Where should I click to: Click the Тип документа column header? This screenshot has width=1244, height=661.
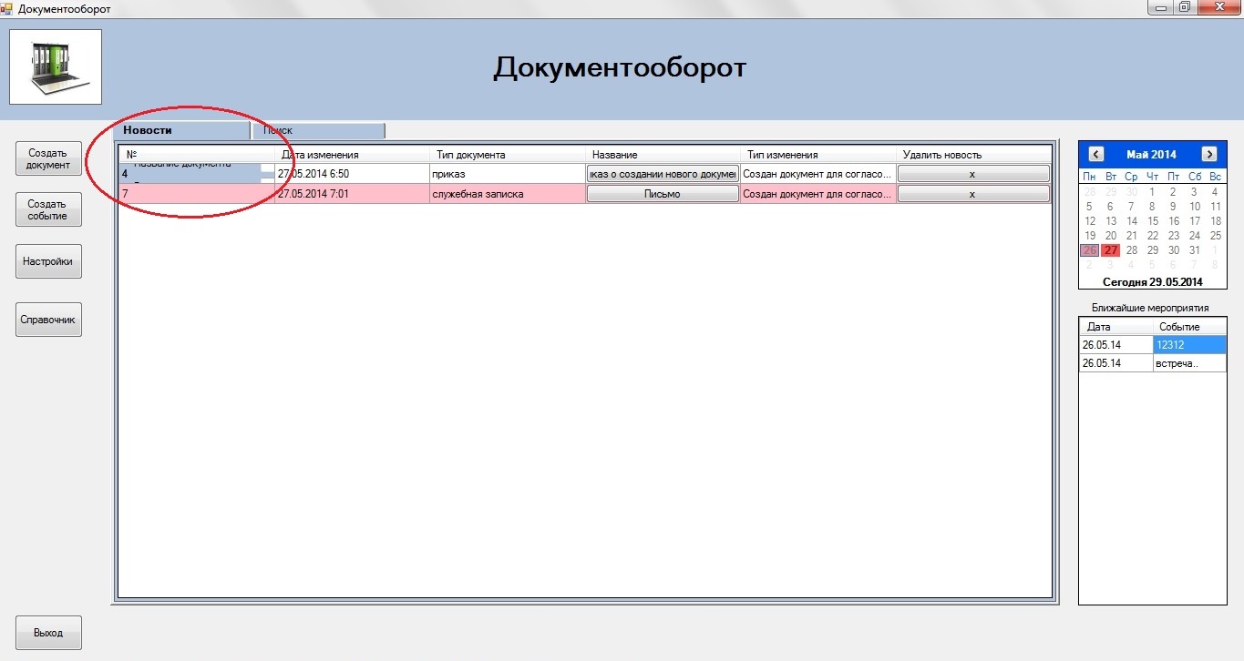click(507, 155)
